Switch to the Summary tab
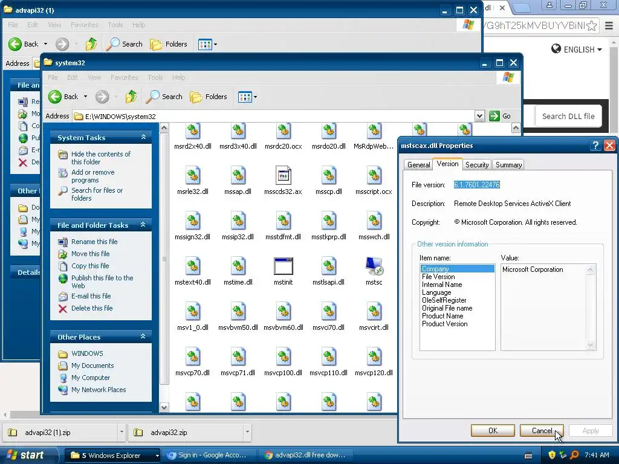The width and height of the screenshot is (619, 464). click(508, 165)
